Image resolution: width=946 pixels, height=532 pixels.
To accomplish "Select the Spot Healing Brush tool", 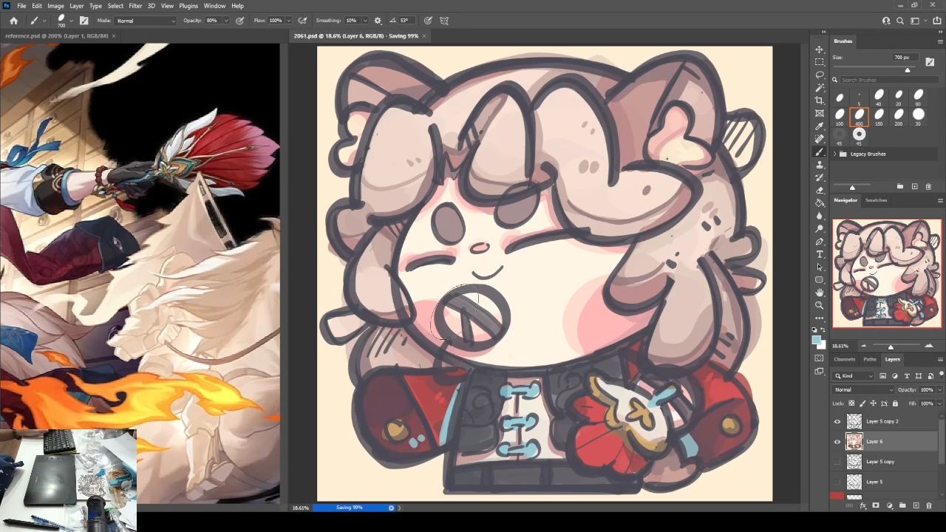I will pyautogui.click(x=820, y=139).
